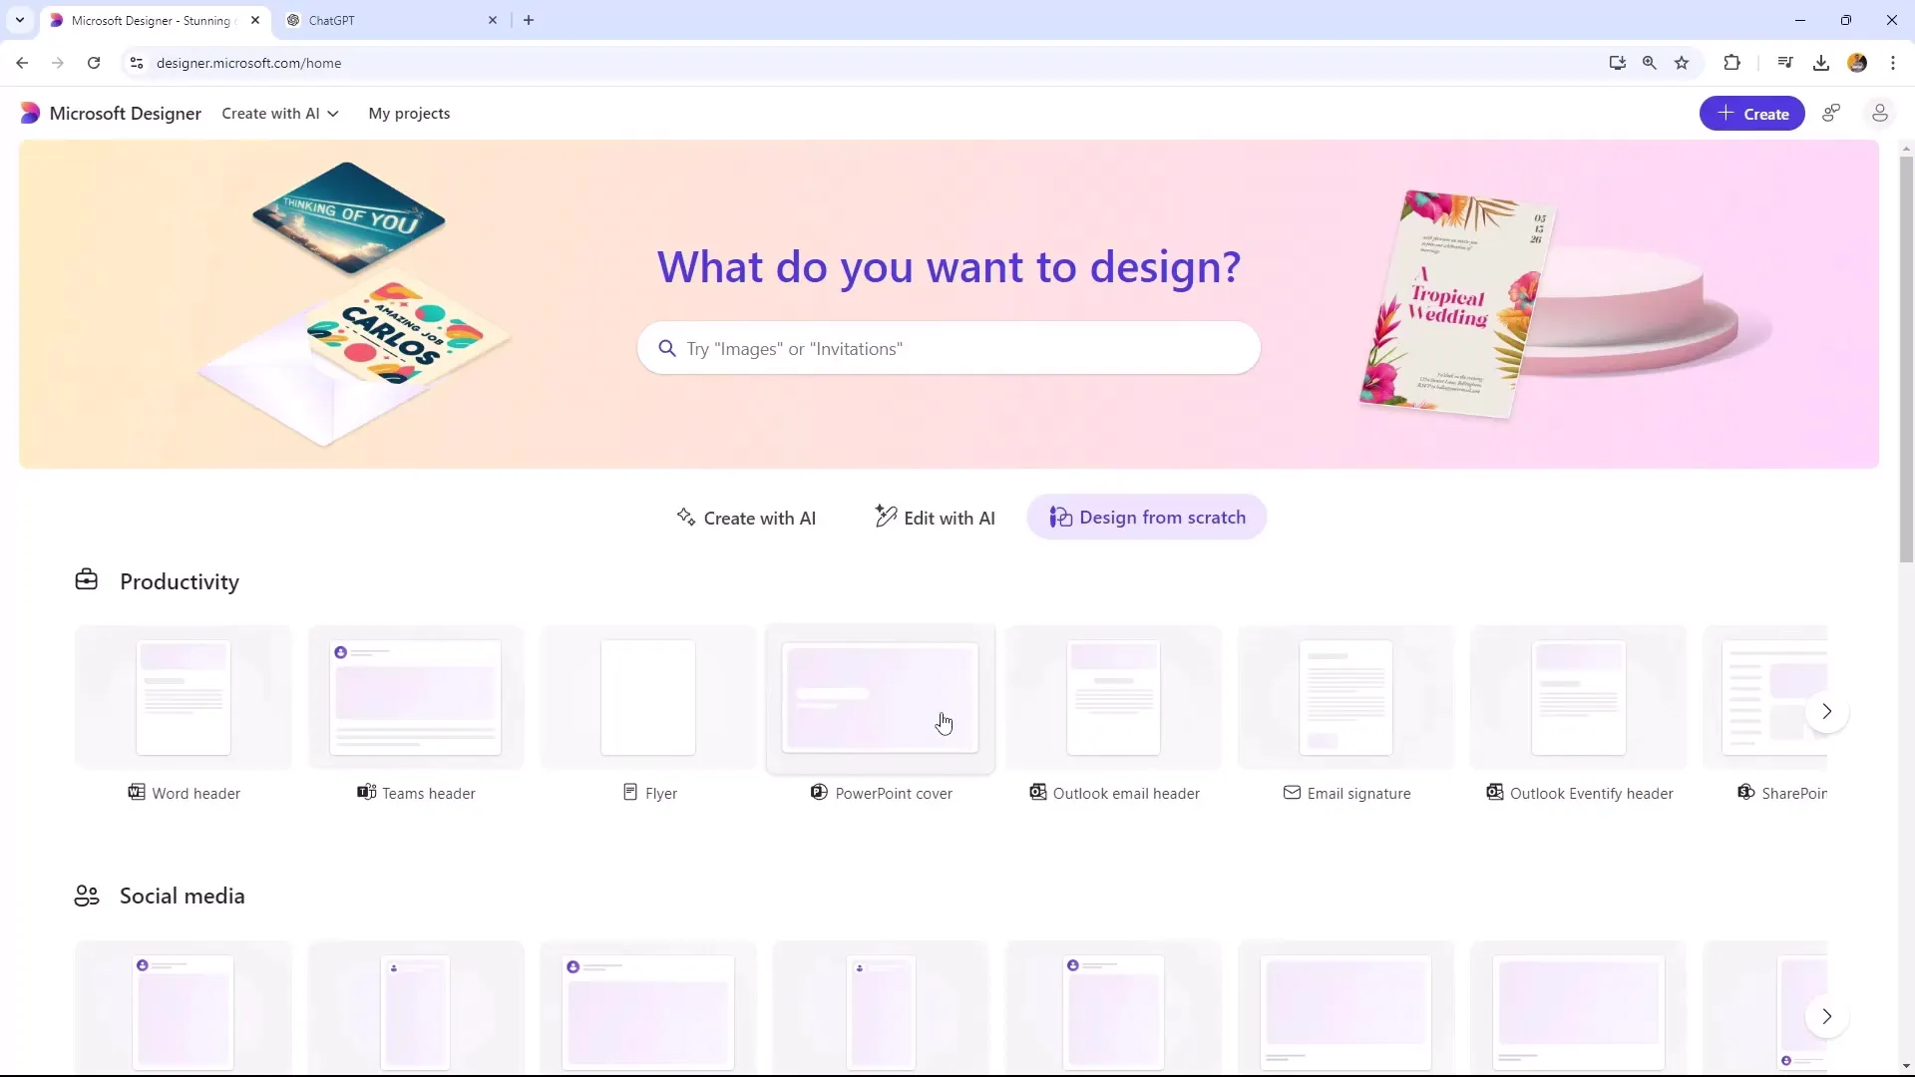Go back in browser history

(x=22, y=63)
